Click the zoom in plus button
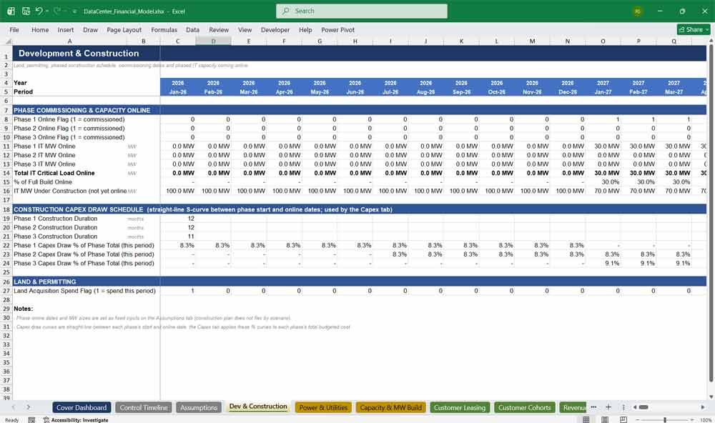Screen dimensions: 715x423 point(693,420)
